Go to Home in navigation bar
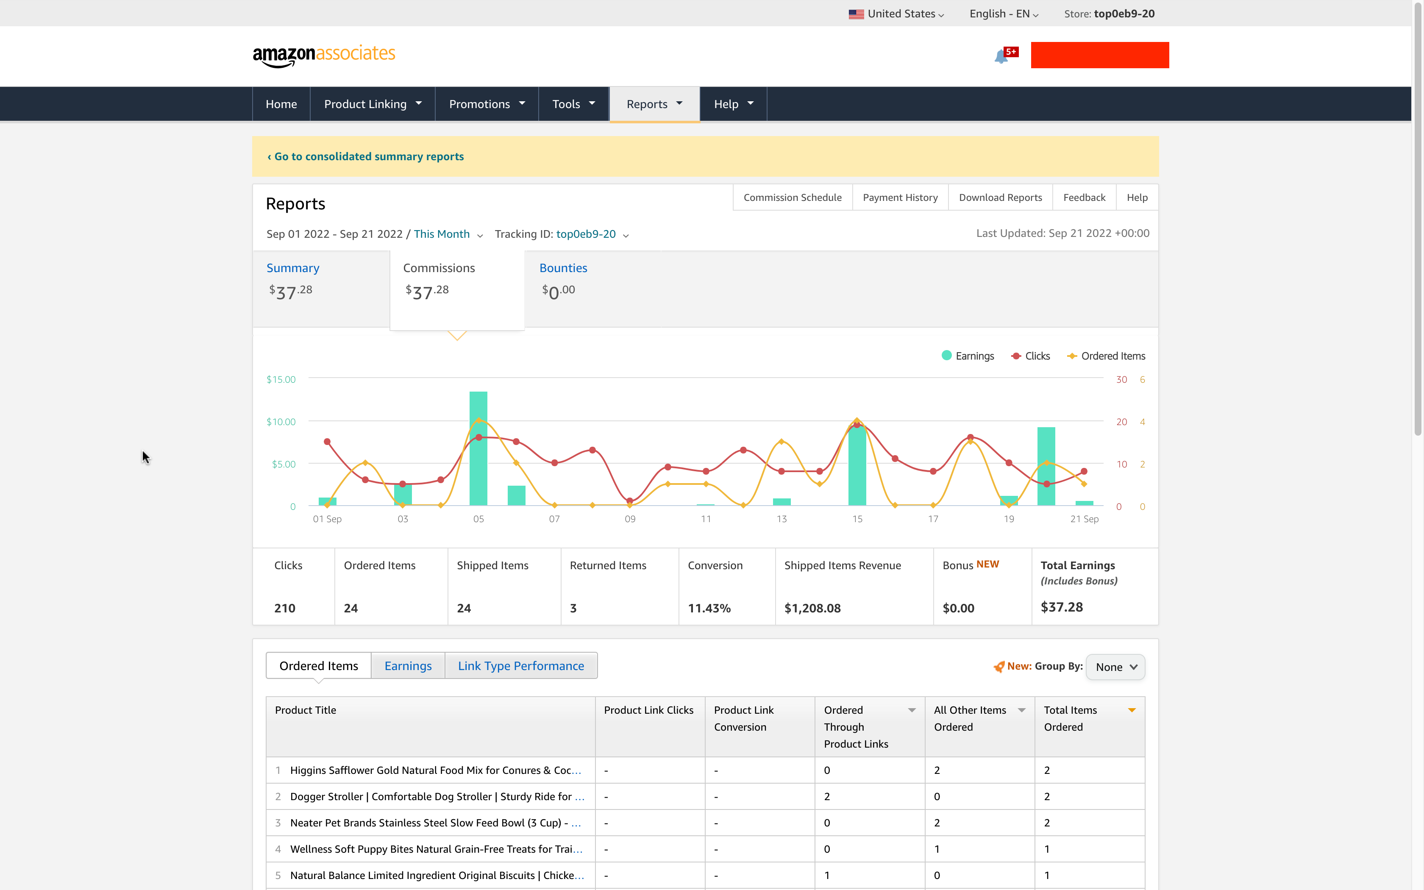Viewport: 1424px width, 890px height. pyautogui.click(x=281, y=104)
